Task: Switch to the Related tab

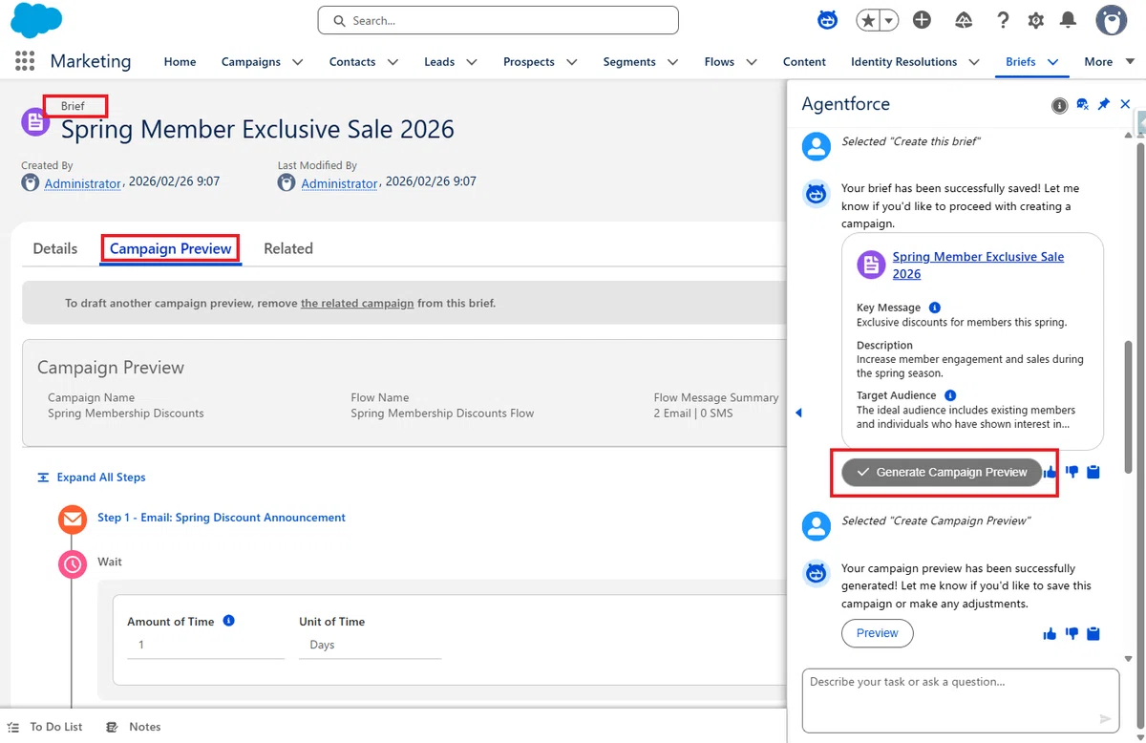Action: tap(288, 248)
